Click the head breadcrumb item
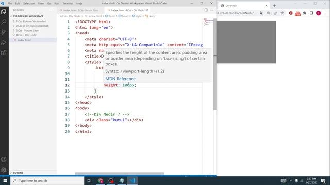Screen dimensions: 330x185 click(125, 16)
